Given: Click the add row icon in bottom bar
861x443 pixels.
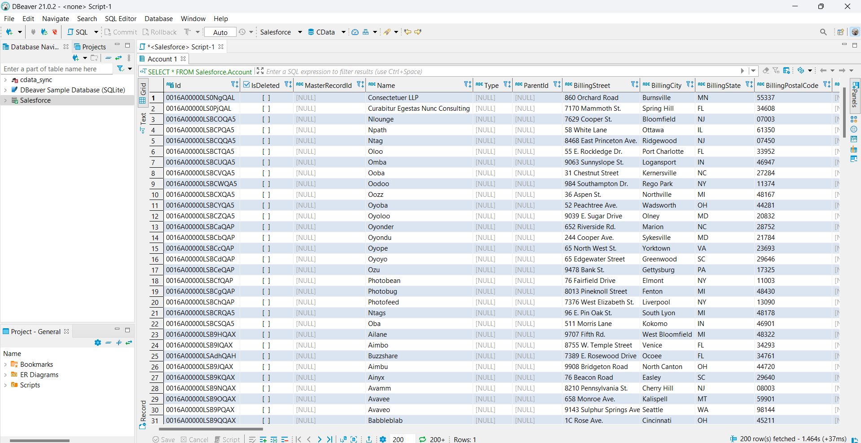Looking at the screenshot, I should pos(263,439).
